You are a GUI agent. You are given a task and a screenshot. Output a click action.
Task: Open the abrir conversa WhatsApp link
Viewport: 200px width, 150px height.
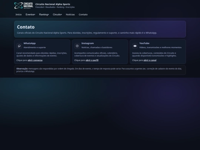click(35, 60)
